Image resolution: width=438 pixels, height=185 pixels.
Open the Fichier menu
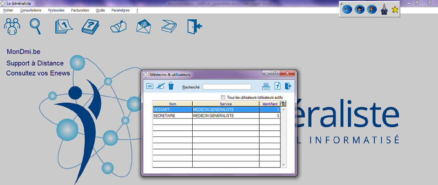8,11
